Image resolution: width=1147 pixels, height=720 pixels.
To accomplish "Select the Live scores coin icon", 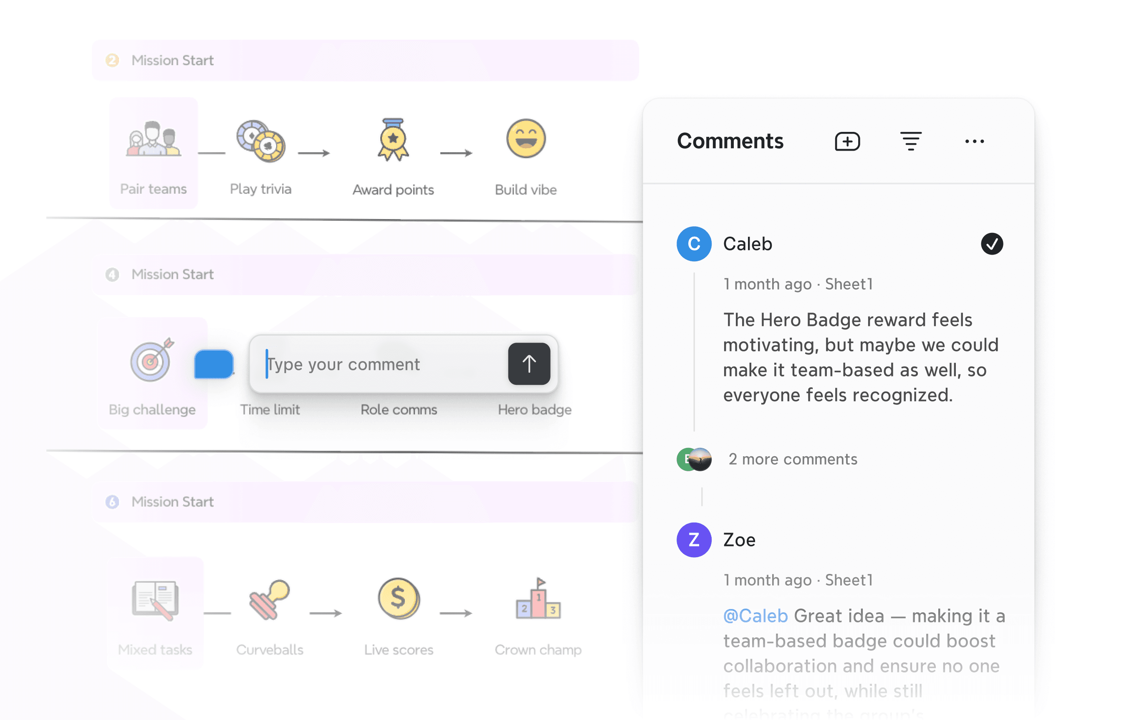I will click(x=399, y=599).
